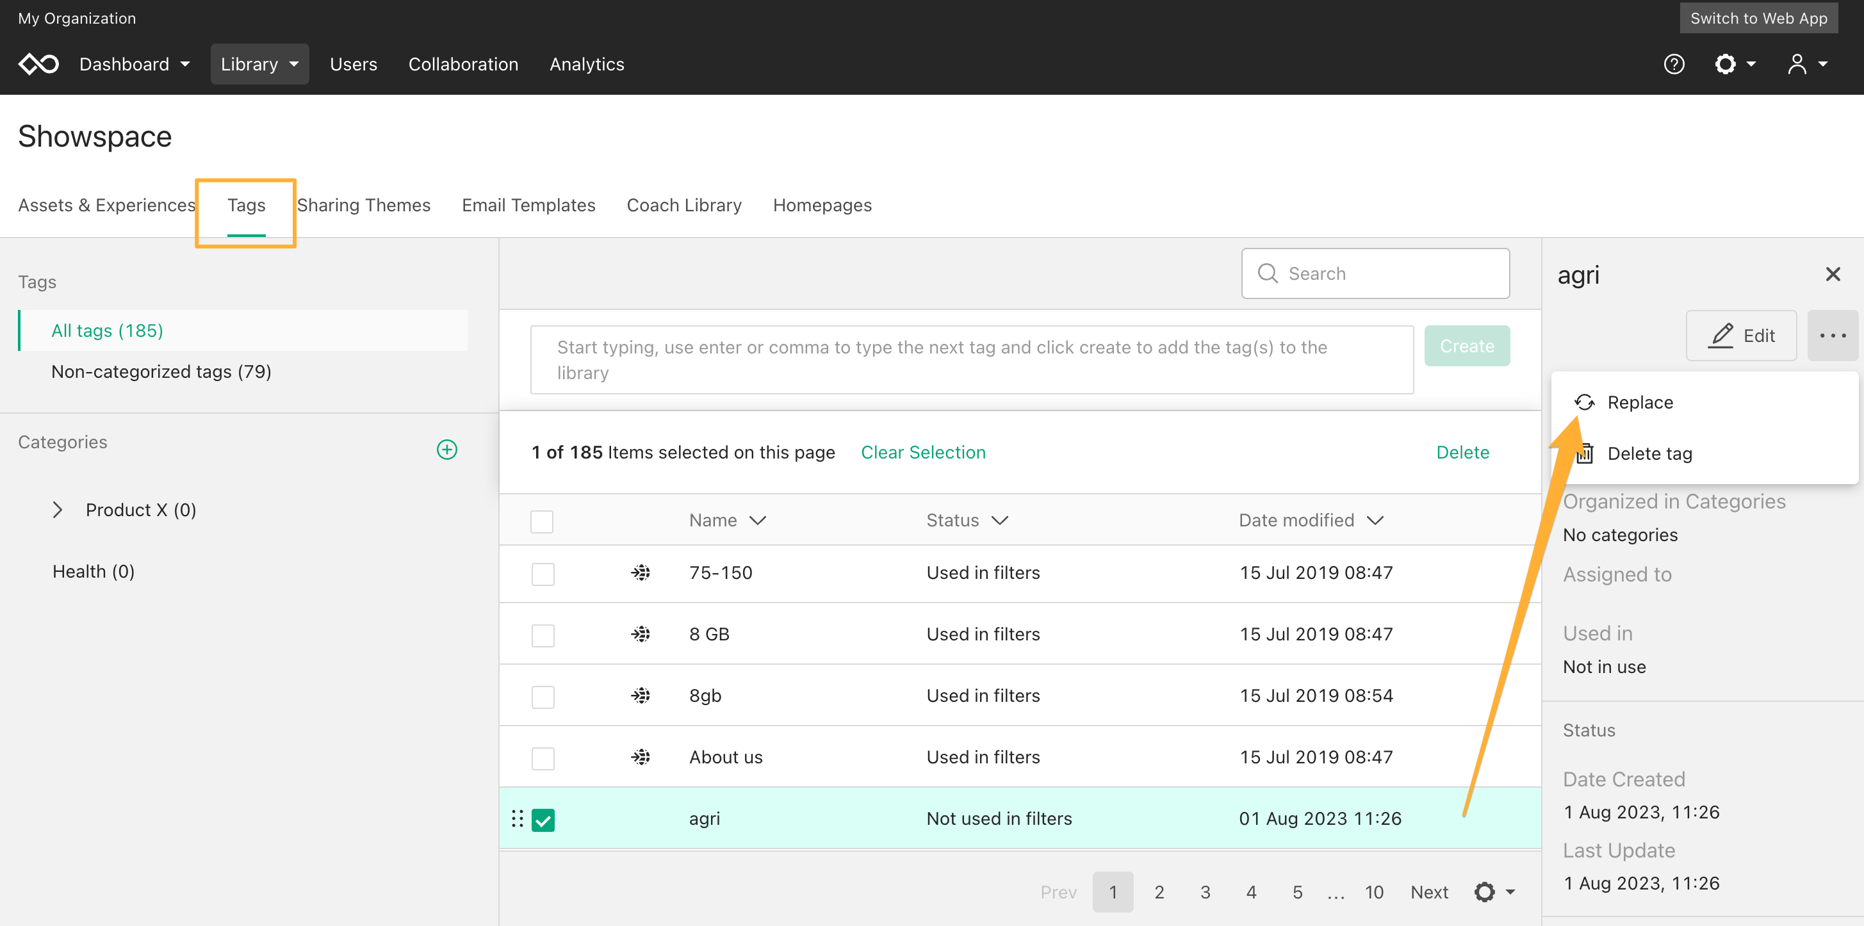Go to page 4 of tags
Viewport: 1864px width, 926px height.
(x=1251, y=892)
